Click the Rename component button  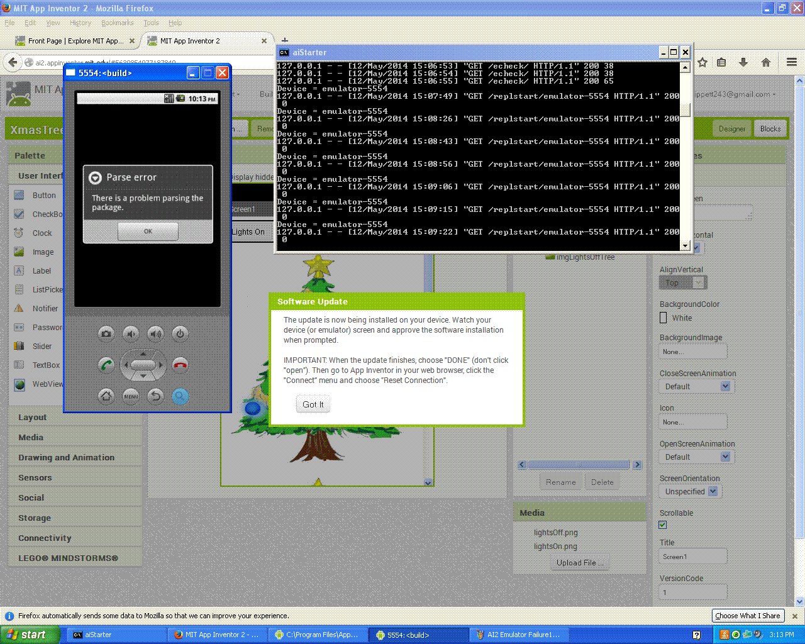(561, 482)
